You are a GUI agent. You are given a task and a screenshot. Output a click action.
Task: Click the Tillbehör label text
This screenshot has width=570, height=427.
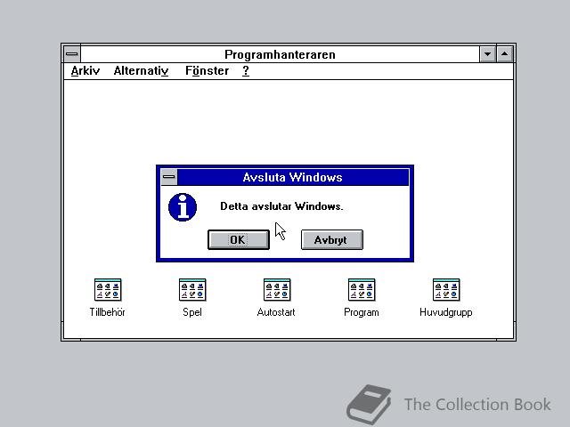coord(108,312)
